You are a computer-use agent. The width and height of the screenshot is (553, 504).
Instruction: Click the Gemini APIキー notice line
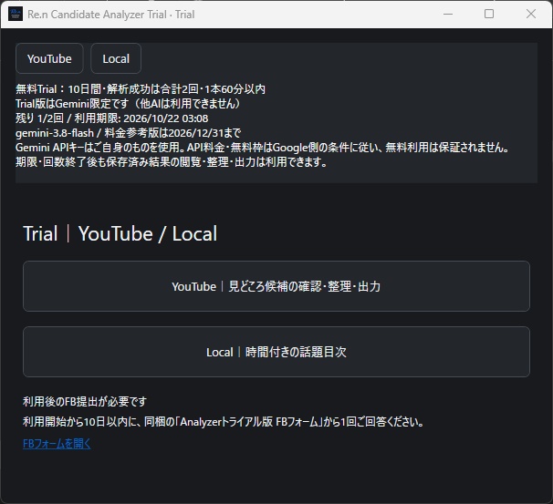263,148
